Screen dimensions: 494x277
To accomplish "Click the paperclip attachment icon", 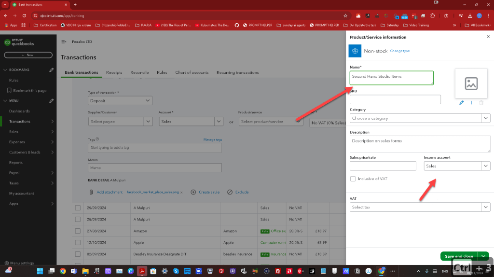I will point(91,192).
